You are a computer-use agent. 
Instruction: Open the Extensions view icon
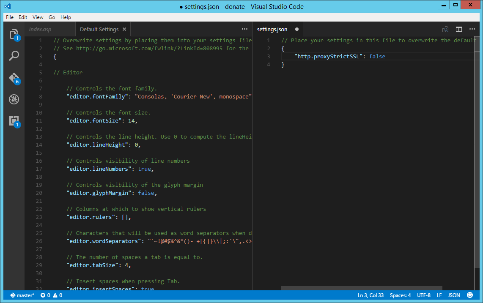click(x=14, y=121)
